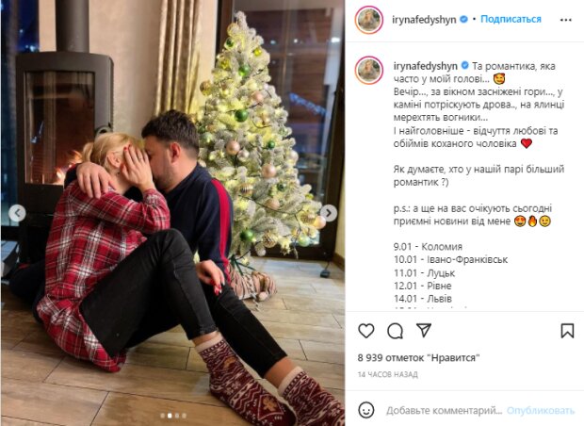584x426 pixels.
Task: Open irynafedyshyn username in the caption
Action: (426, 66)
